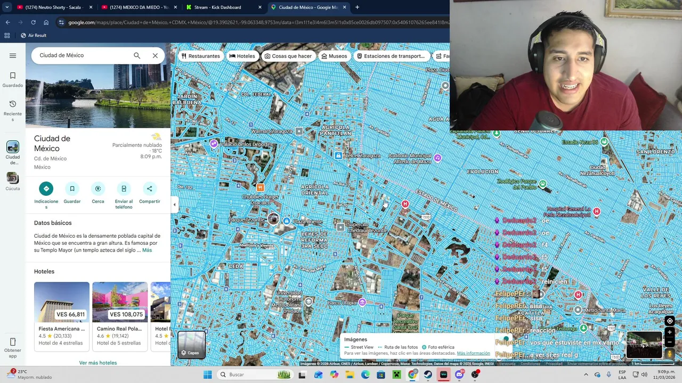This screenshot has width=682, height=383.
Task: Open the apps grid in the bookmarks bar
Action: click(x=7, y=36)
